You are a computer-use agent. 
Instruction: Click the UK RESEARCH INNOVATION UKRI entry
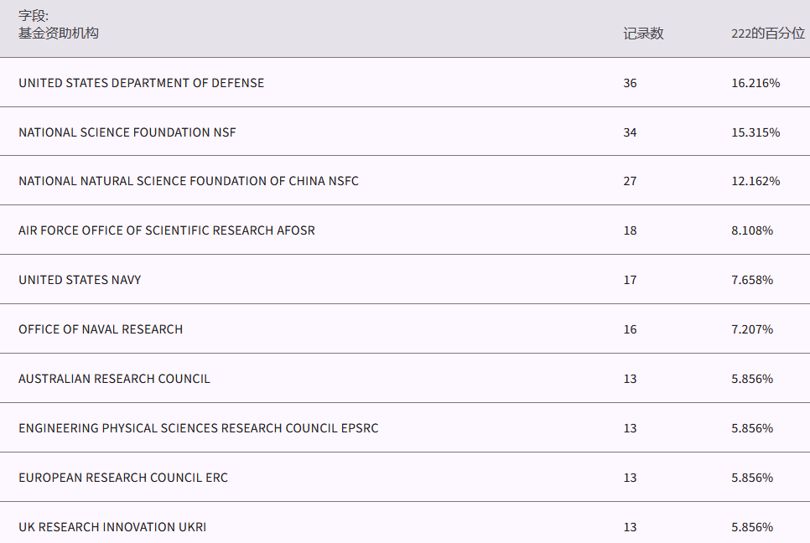click(x=112, y=527)
